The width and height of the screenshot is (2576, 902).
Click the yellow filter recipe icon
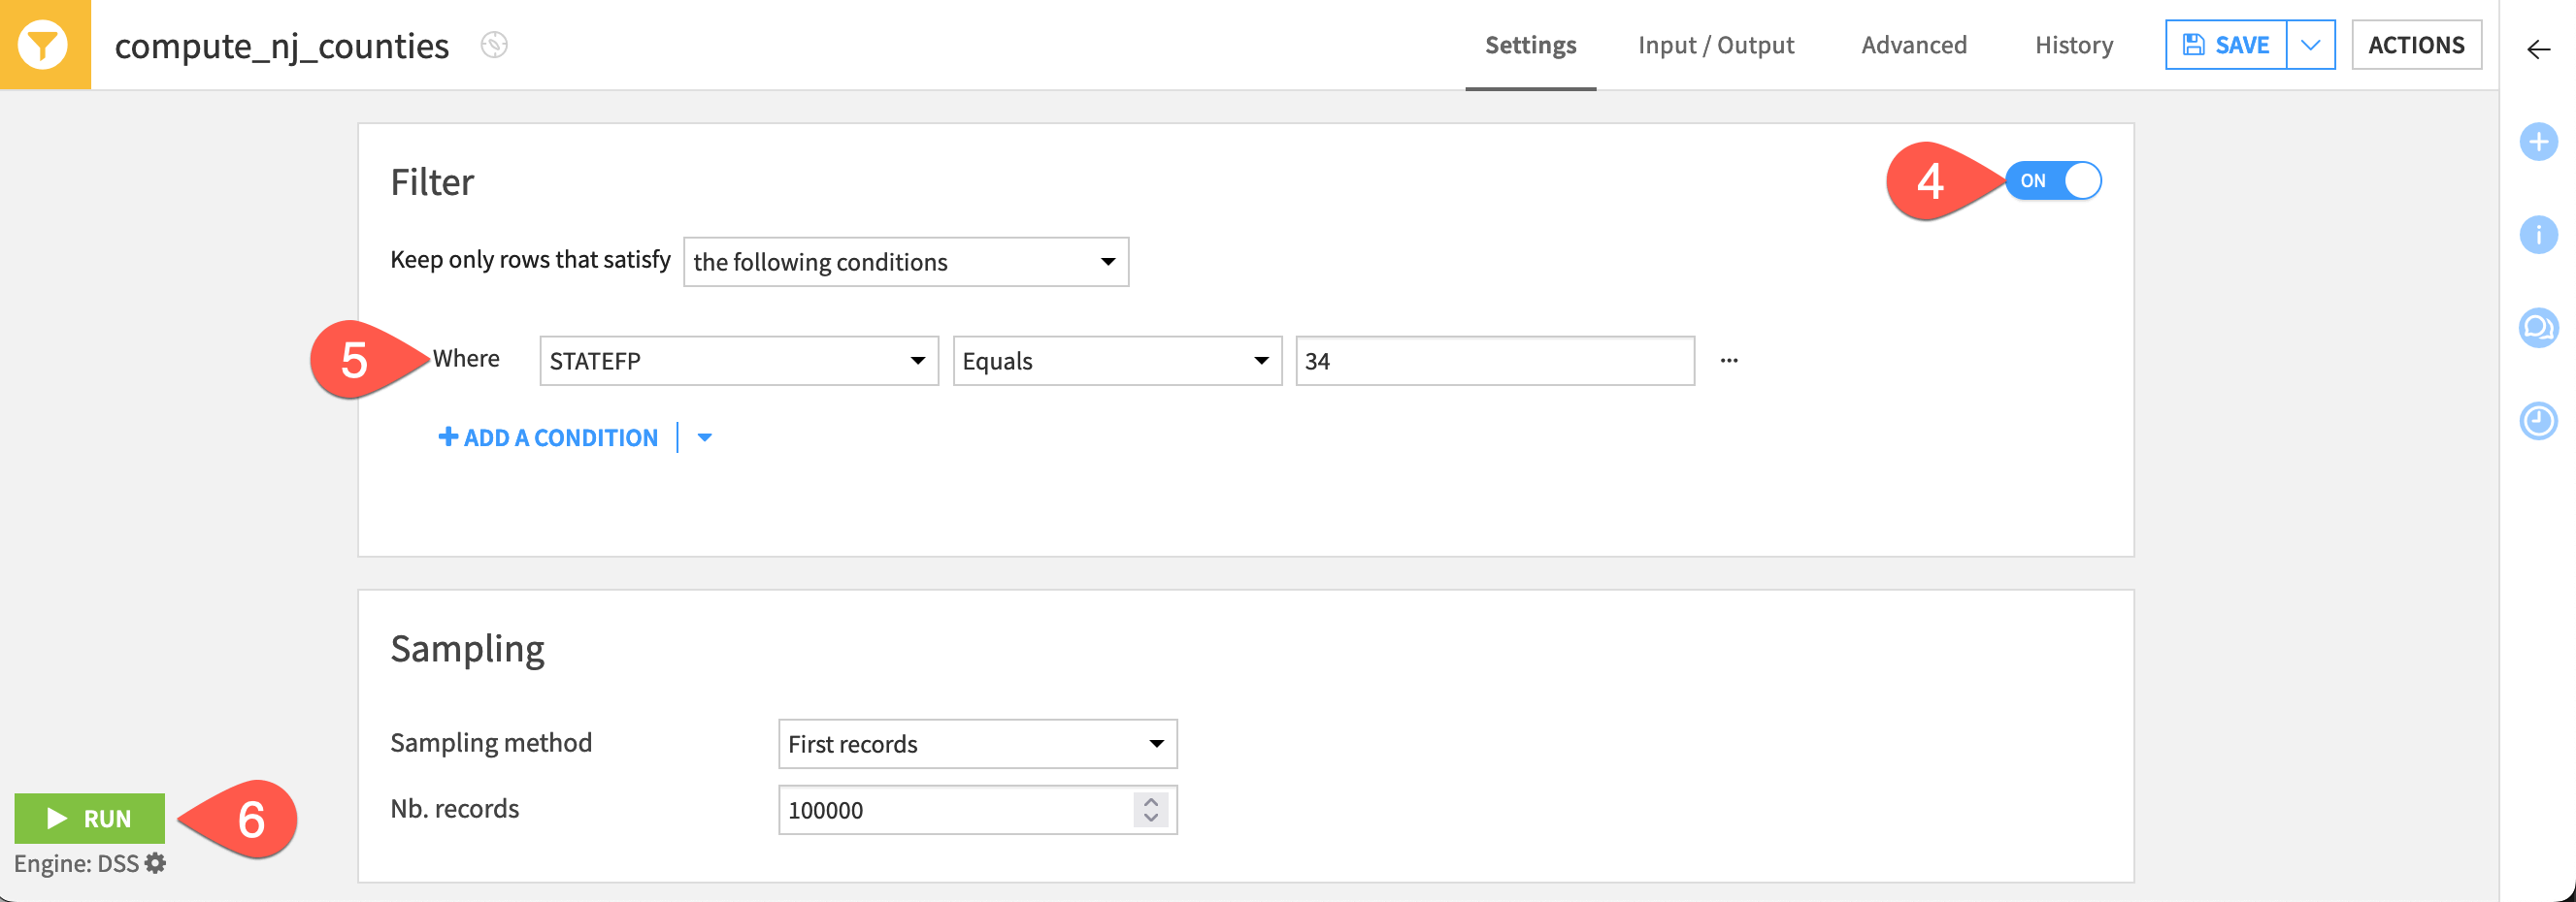[44, 45]
